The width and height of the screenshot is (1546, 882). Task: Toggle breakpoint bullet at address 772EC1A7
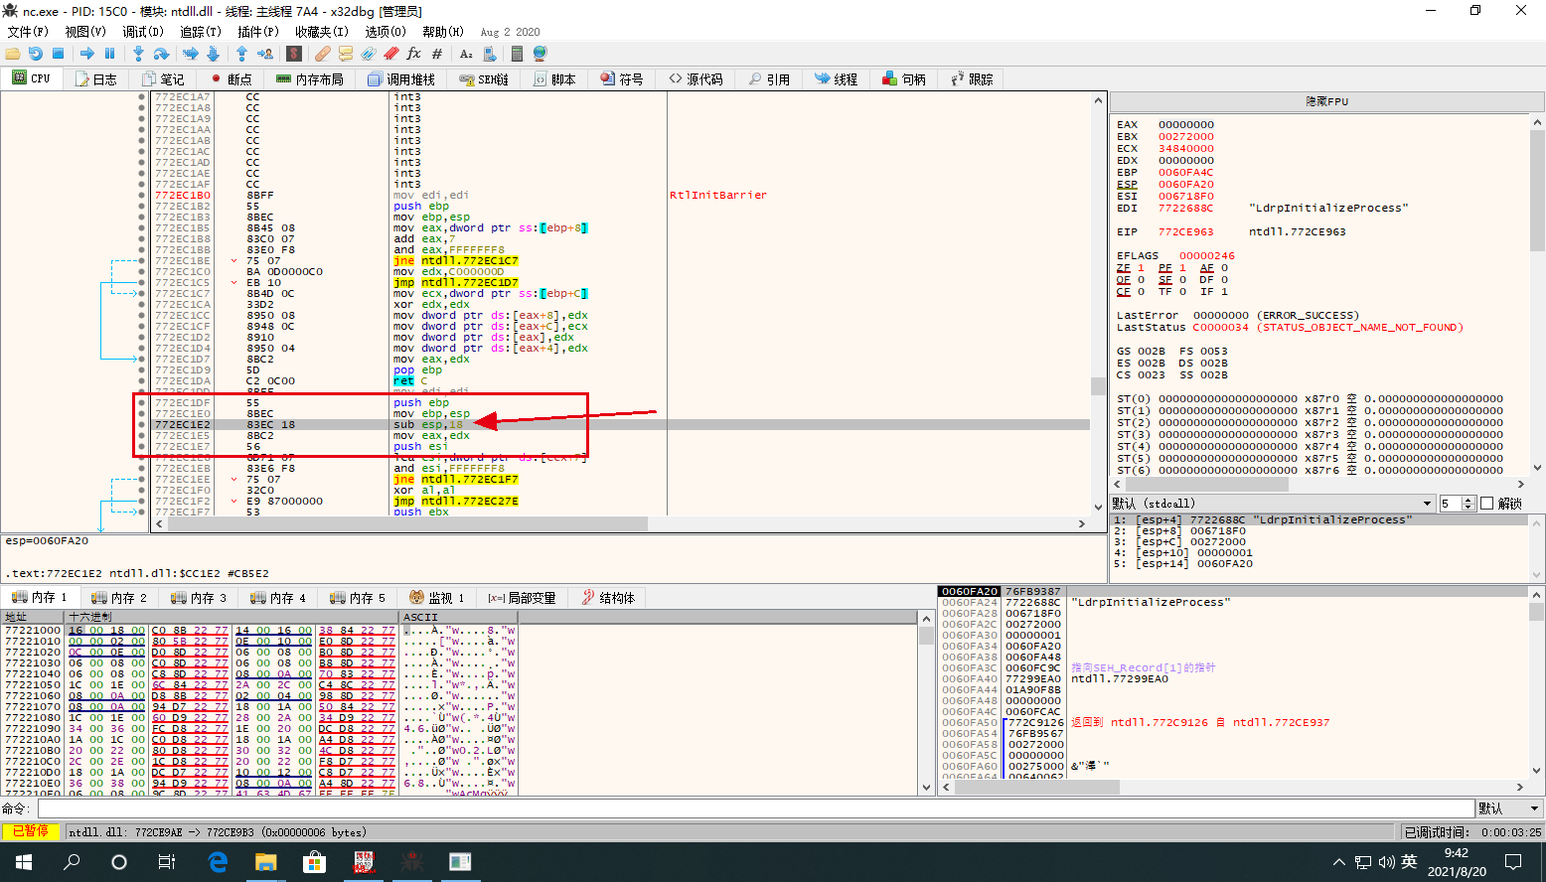click(x=141, y=97)
